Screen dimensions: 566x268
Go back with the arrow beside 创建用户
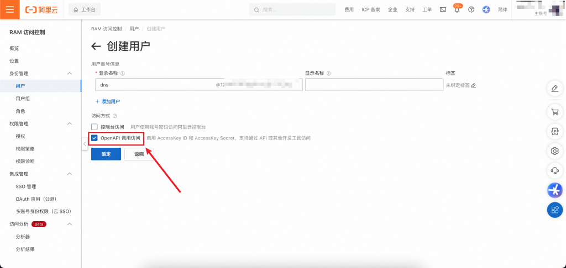[96, 46]
